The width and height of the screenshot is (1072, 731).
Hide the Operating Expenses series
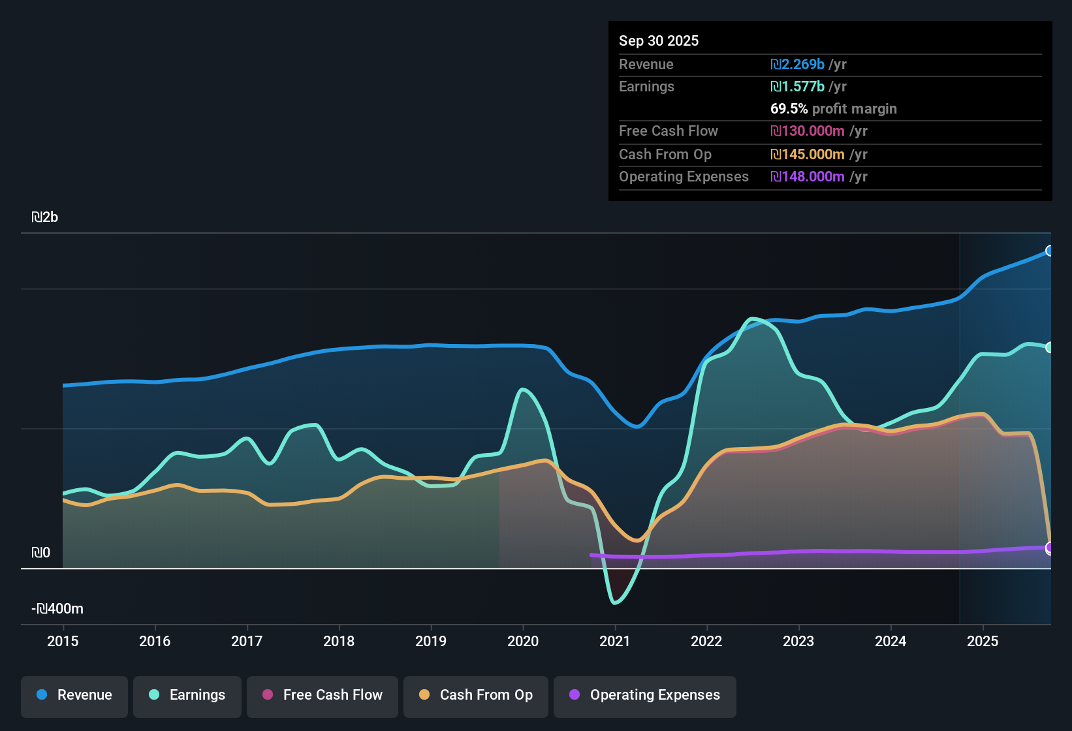645,695
